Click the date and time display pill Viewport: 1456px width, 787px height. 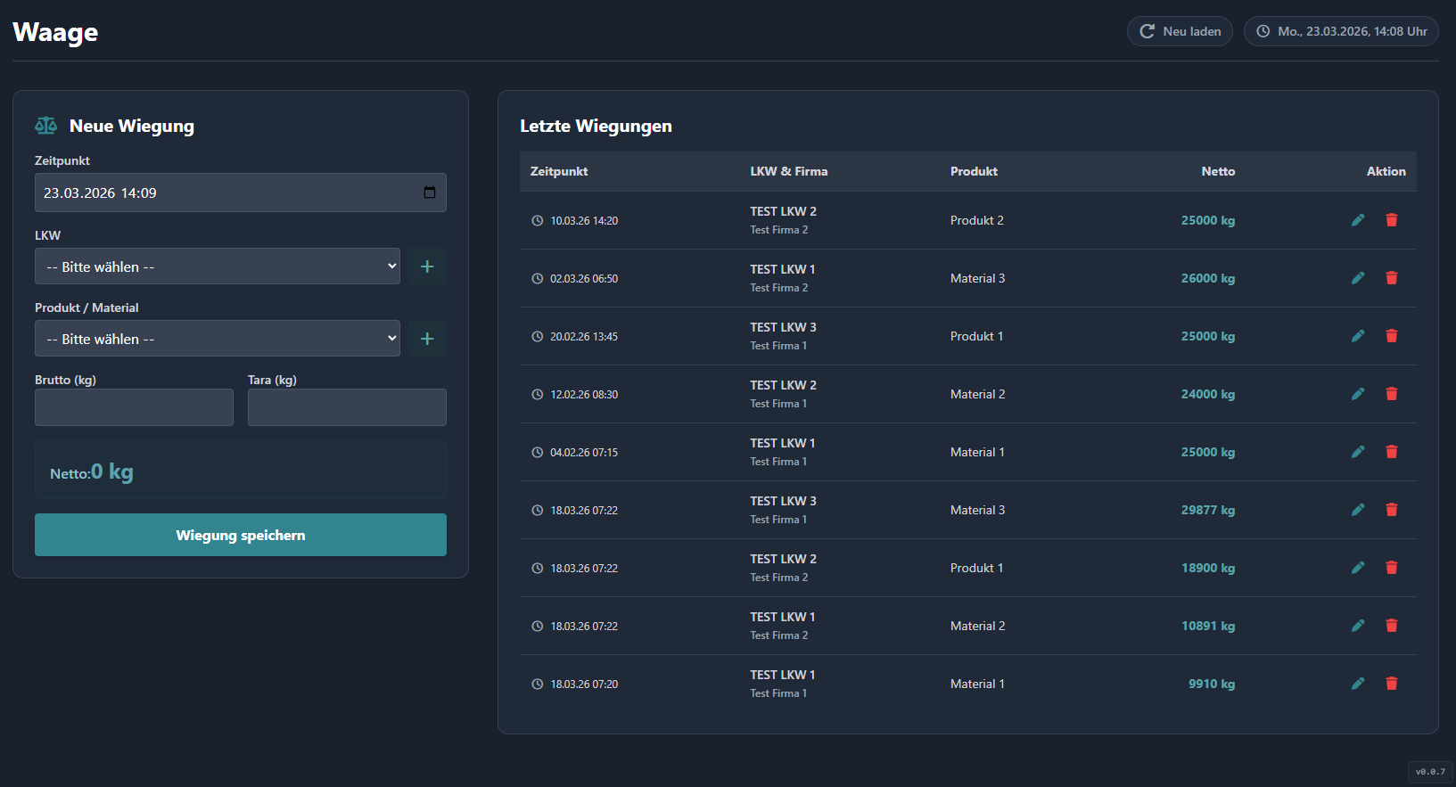(x=1341, y=31)
